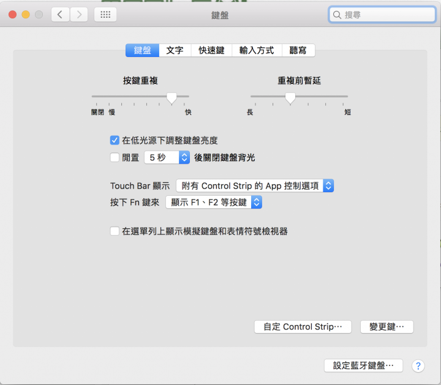Image resolution: width=441 pixels, height=385 pixels.
Task: Close the window with red button
Action: click(x=13, y=14)
